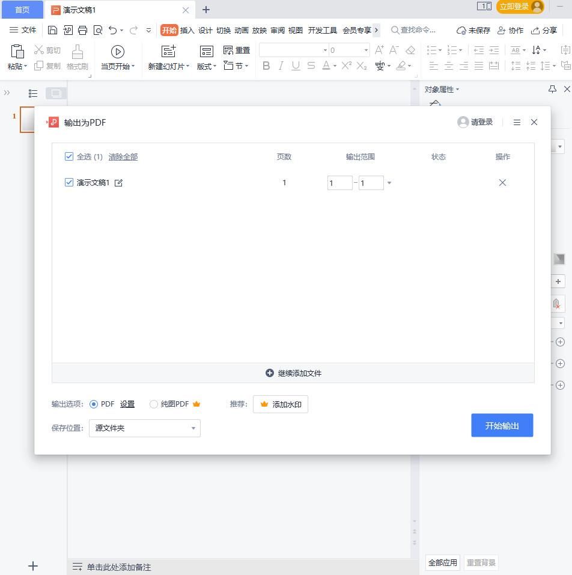Click the undo arrow icon
This screenshot has height=575, width=572.
point(112,30)
